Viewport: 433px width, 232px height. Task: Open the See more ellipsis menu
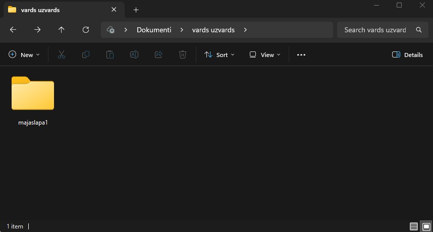[x=301, y=54]
